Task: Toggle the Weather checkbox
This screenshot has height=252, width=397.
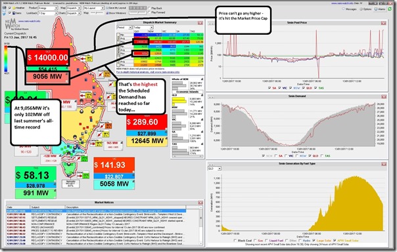Action: pos(10,8)
